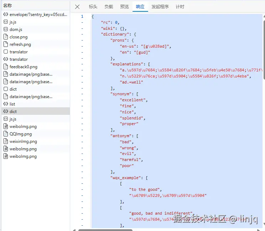The height and width of the screenshot is (231, 265).
Task: Click the "rc" key in response
Action: coord(106,22)
